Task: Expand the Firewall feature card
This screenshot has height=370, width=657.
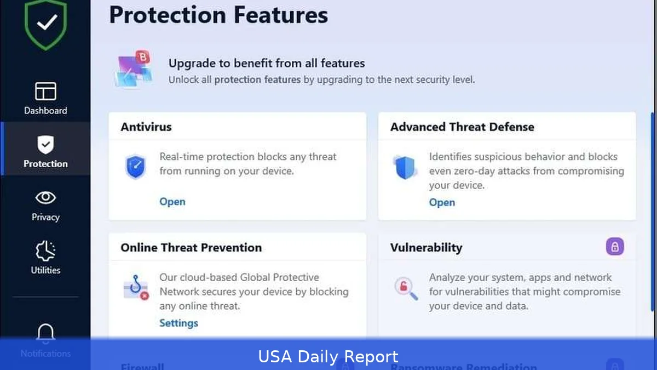Action: pos(142,366)
